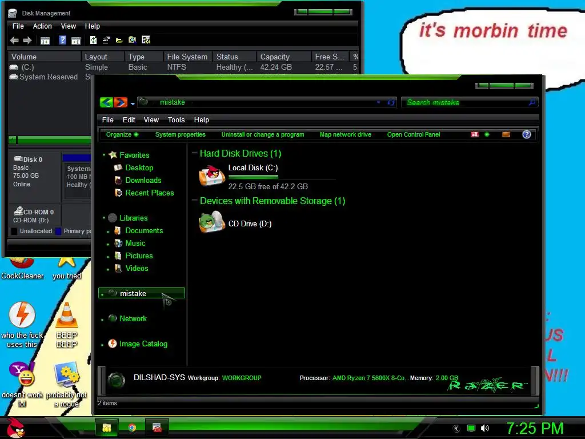
Task: Open Downloads under Favorites
Action: tap(143, 180)
